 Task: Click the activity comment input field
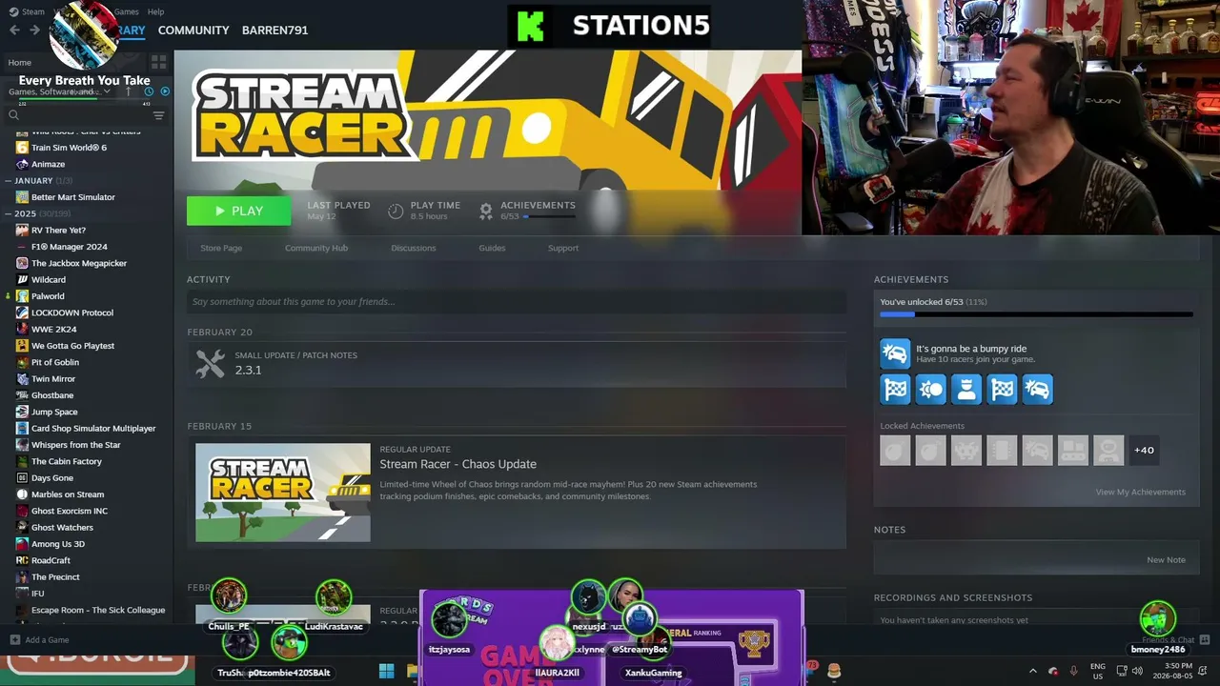[517, 302]
